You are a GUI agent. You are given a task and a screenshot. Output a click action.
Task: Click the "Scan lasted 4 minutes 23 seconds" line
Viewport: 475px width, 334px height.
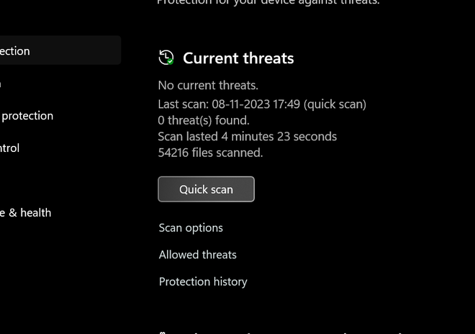(x=247, y=136)
